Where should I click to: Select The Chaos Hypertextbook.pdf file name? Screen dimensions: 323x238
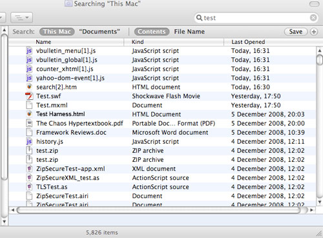click(x=79, y=123)
